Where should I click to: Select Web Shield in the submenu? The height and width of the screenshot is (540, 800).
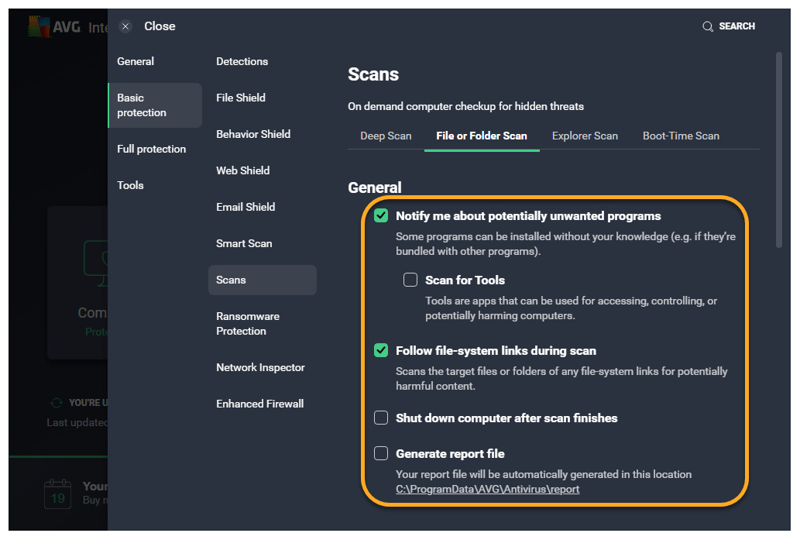click(x=242, y=170)
